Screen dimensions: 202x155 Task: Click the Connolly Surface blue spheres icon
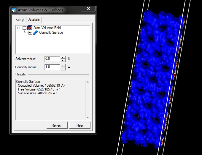[x=35, y=33]
